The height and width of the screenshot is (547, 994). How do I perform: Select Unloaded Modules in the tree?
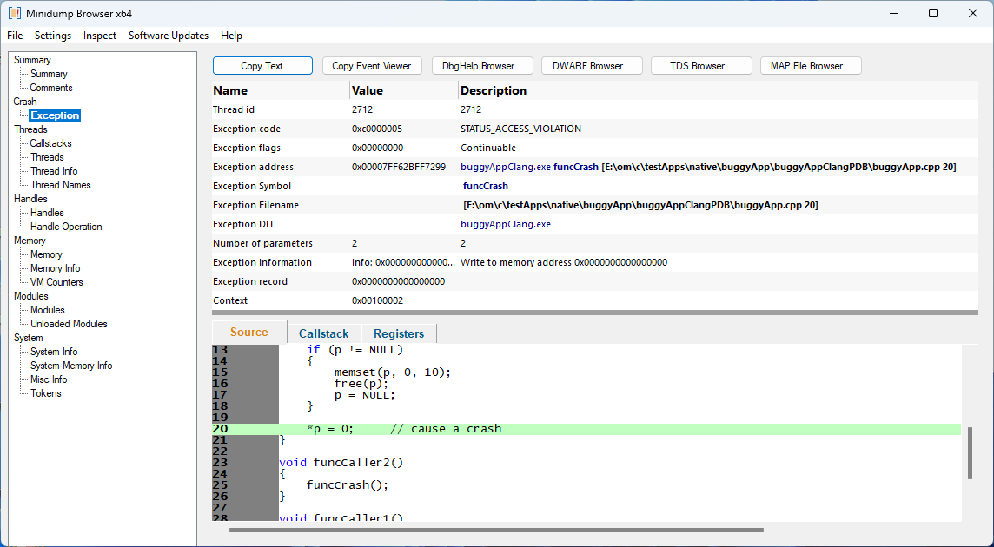pyautogui.click(x=69, y=324)
